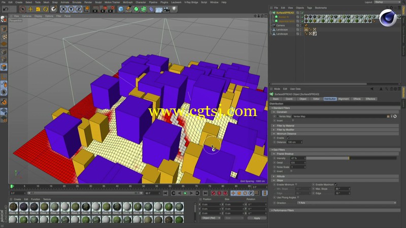The height and width of the screenshot is (228, 406).
Task: Open the viewport Cameras menu
Action: pos(26,16)
